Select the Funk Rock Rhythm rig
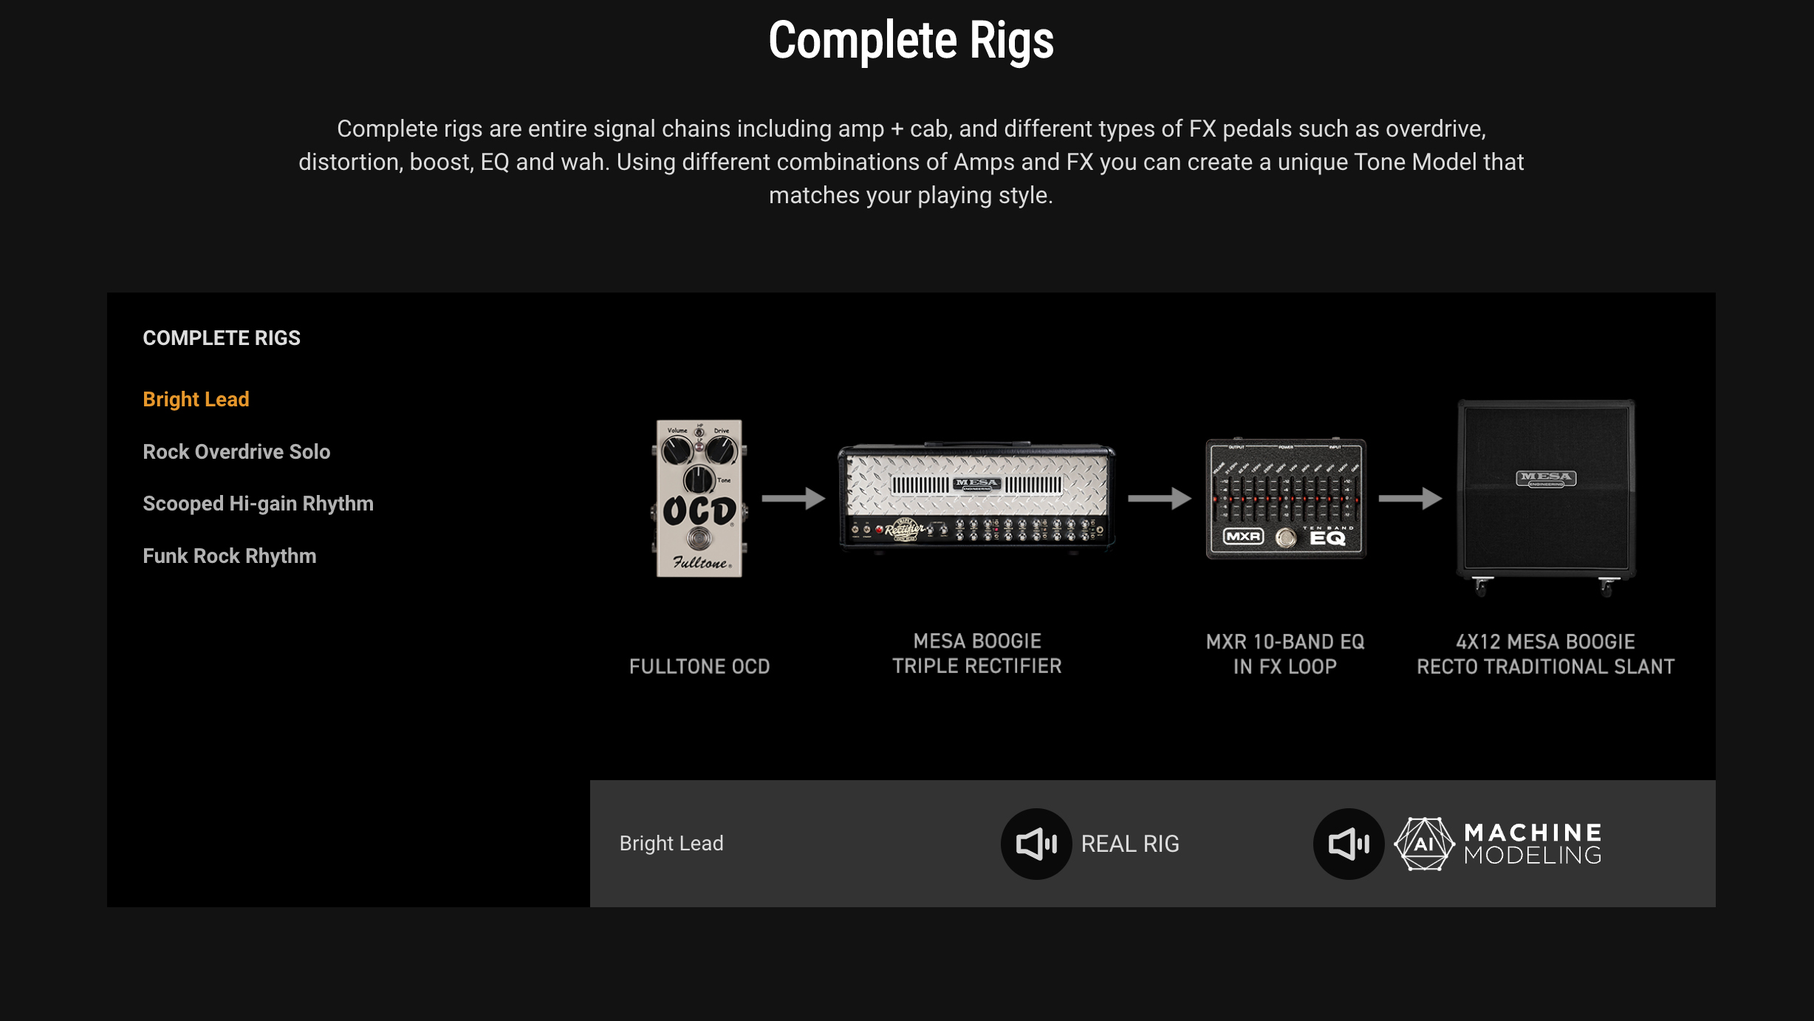The height and width of the screenshot is (1021, 1814). point(229,556)
